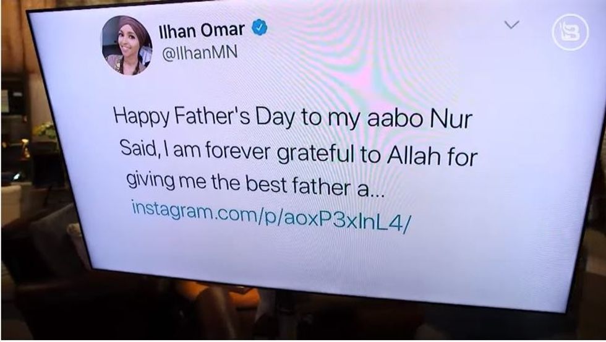Click the word 'Day' in the tweet
The height and width of the screenshot is (342, 606).
click(x=275, y=118)
